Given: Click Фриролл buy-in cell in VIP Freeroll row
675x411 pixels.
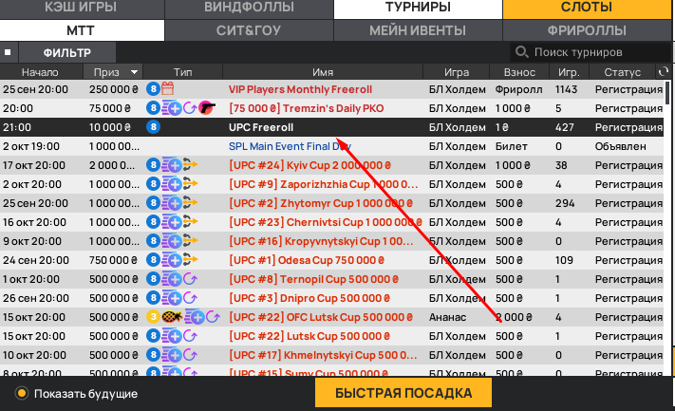Looking at the screenshot, I should (518, 89).
